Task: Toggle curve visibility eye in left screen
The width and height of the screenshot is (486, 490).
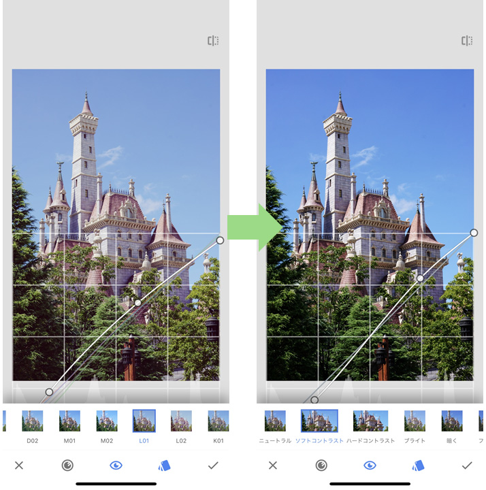Action: coord(116,465)
